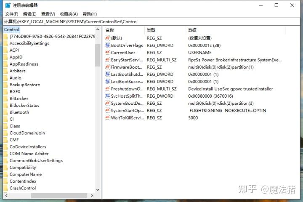Click the folder icon of Audio key
This screenshot has height=202, width=303.
5,78
